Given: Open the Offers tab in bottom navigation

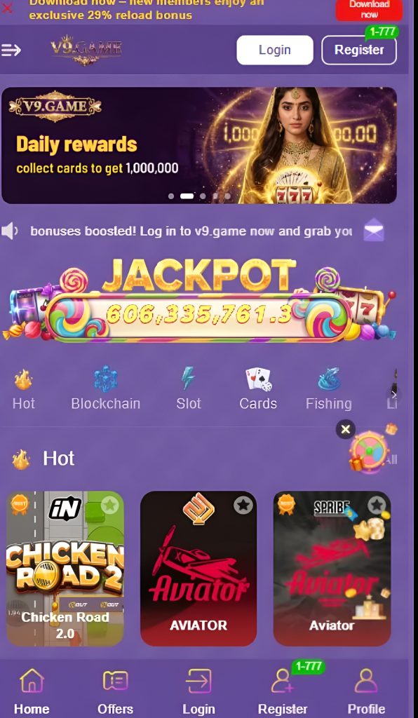Looking at the screenshot, I should [x=115, y=691].
